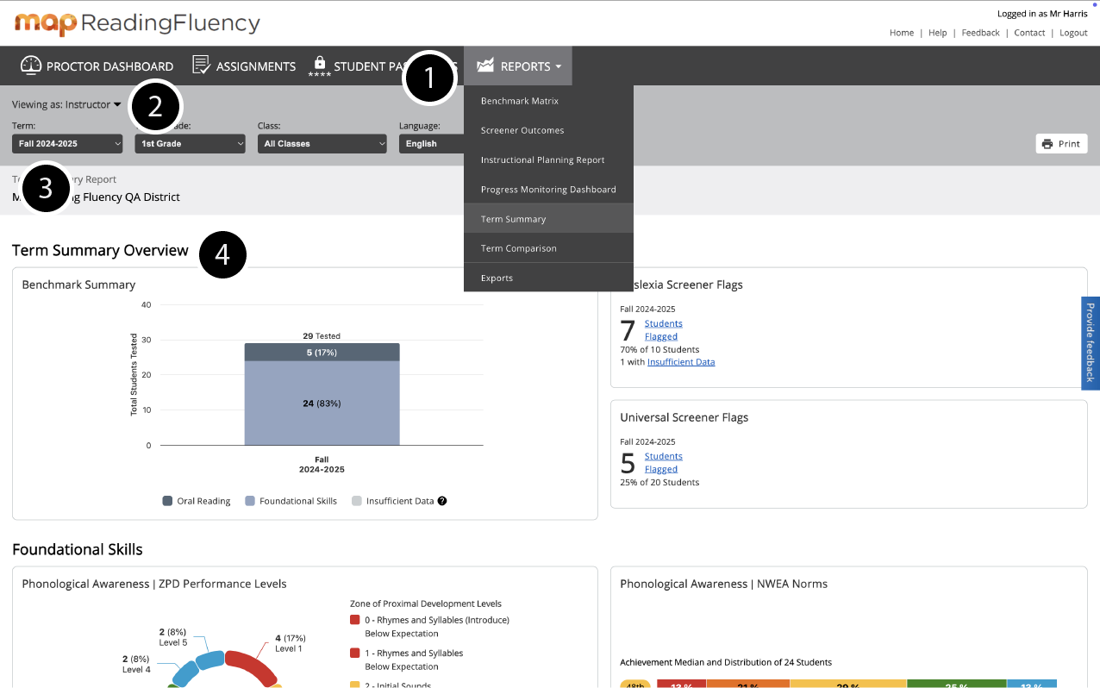Expand the Class dropdown set to All Classes
Viewport: 1100px width, 688px height.
tap(322, 144)
